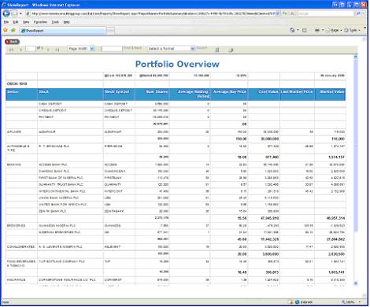Screen dimensions: 370x307
Task: Click the browser search box
Action: coord(326,13)
